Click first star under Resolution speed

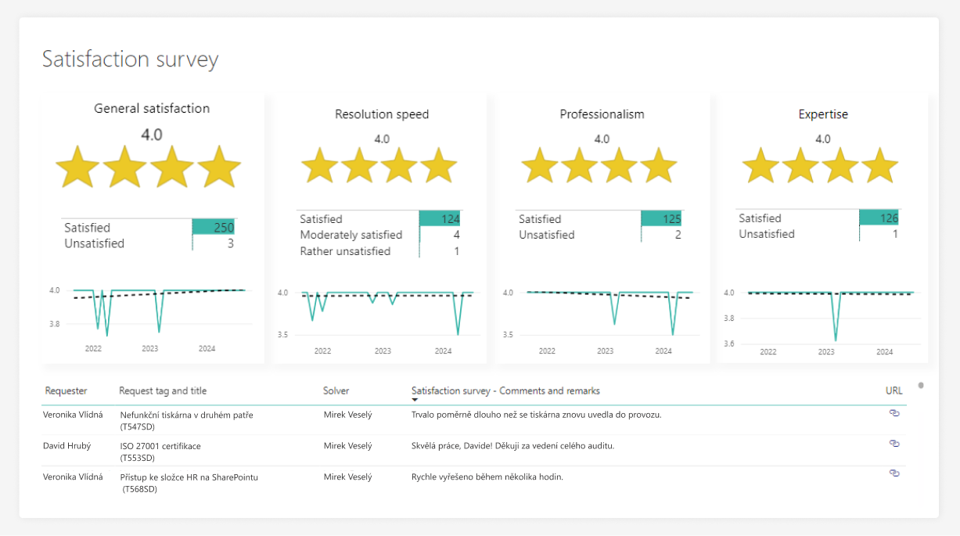click(x=320, y=166)
